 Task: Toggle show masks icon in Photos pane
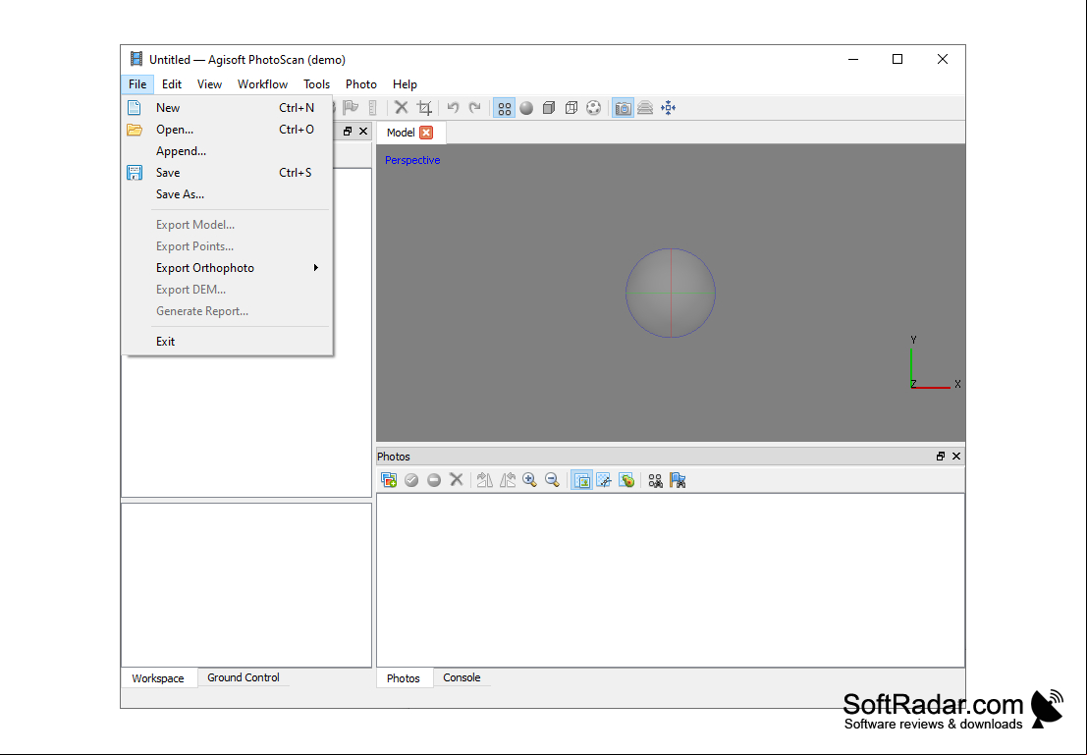pos(604,480)
